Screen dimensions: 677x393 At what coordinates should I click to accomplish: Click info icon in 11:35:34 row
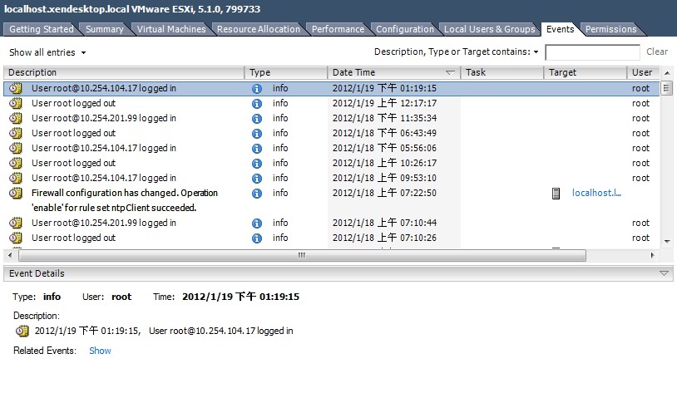tap(257, 119)
